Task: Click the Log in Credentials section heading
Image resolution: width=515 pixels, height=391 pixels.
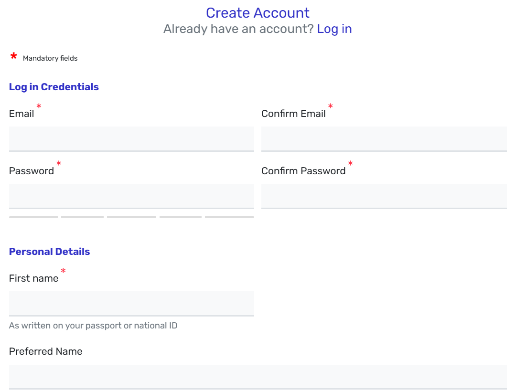Action: [54, 87]
